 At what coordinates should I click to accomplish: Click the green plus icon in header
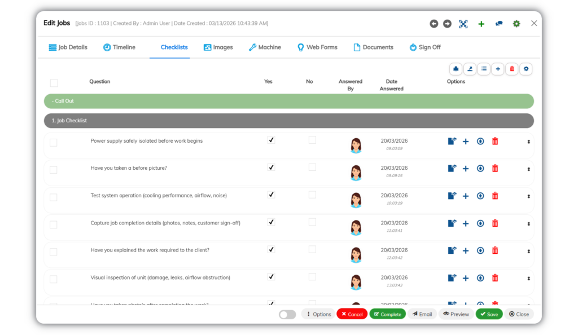pos(481,24)
